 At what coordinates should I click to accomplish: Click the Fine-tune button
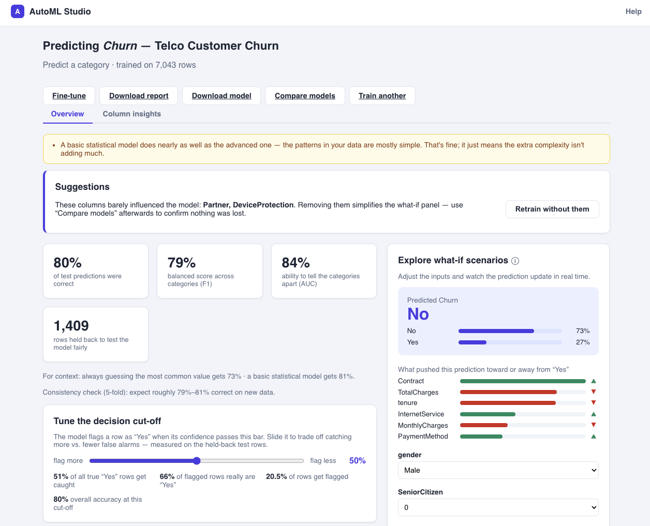click(x=69, y=96)
